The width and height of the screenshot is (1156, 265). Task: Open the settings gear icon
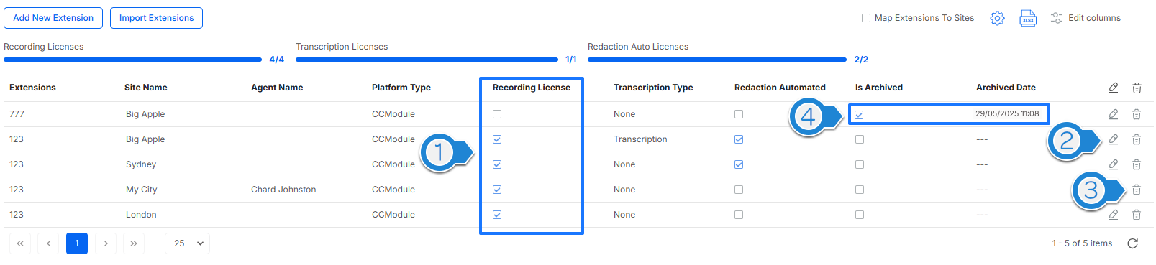tap(997, 18)
